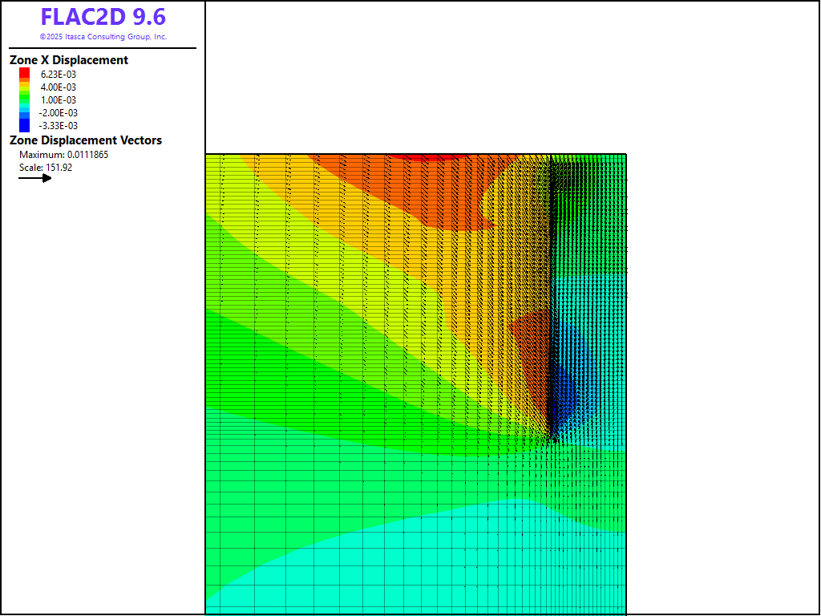Pick the dark blue legend swatch

point(24,126)
